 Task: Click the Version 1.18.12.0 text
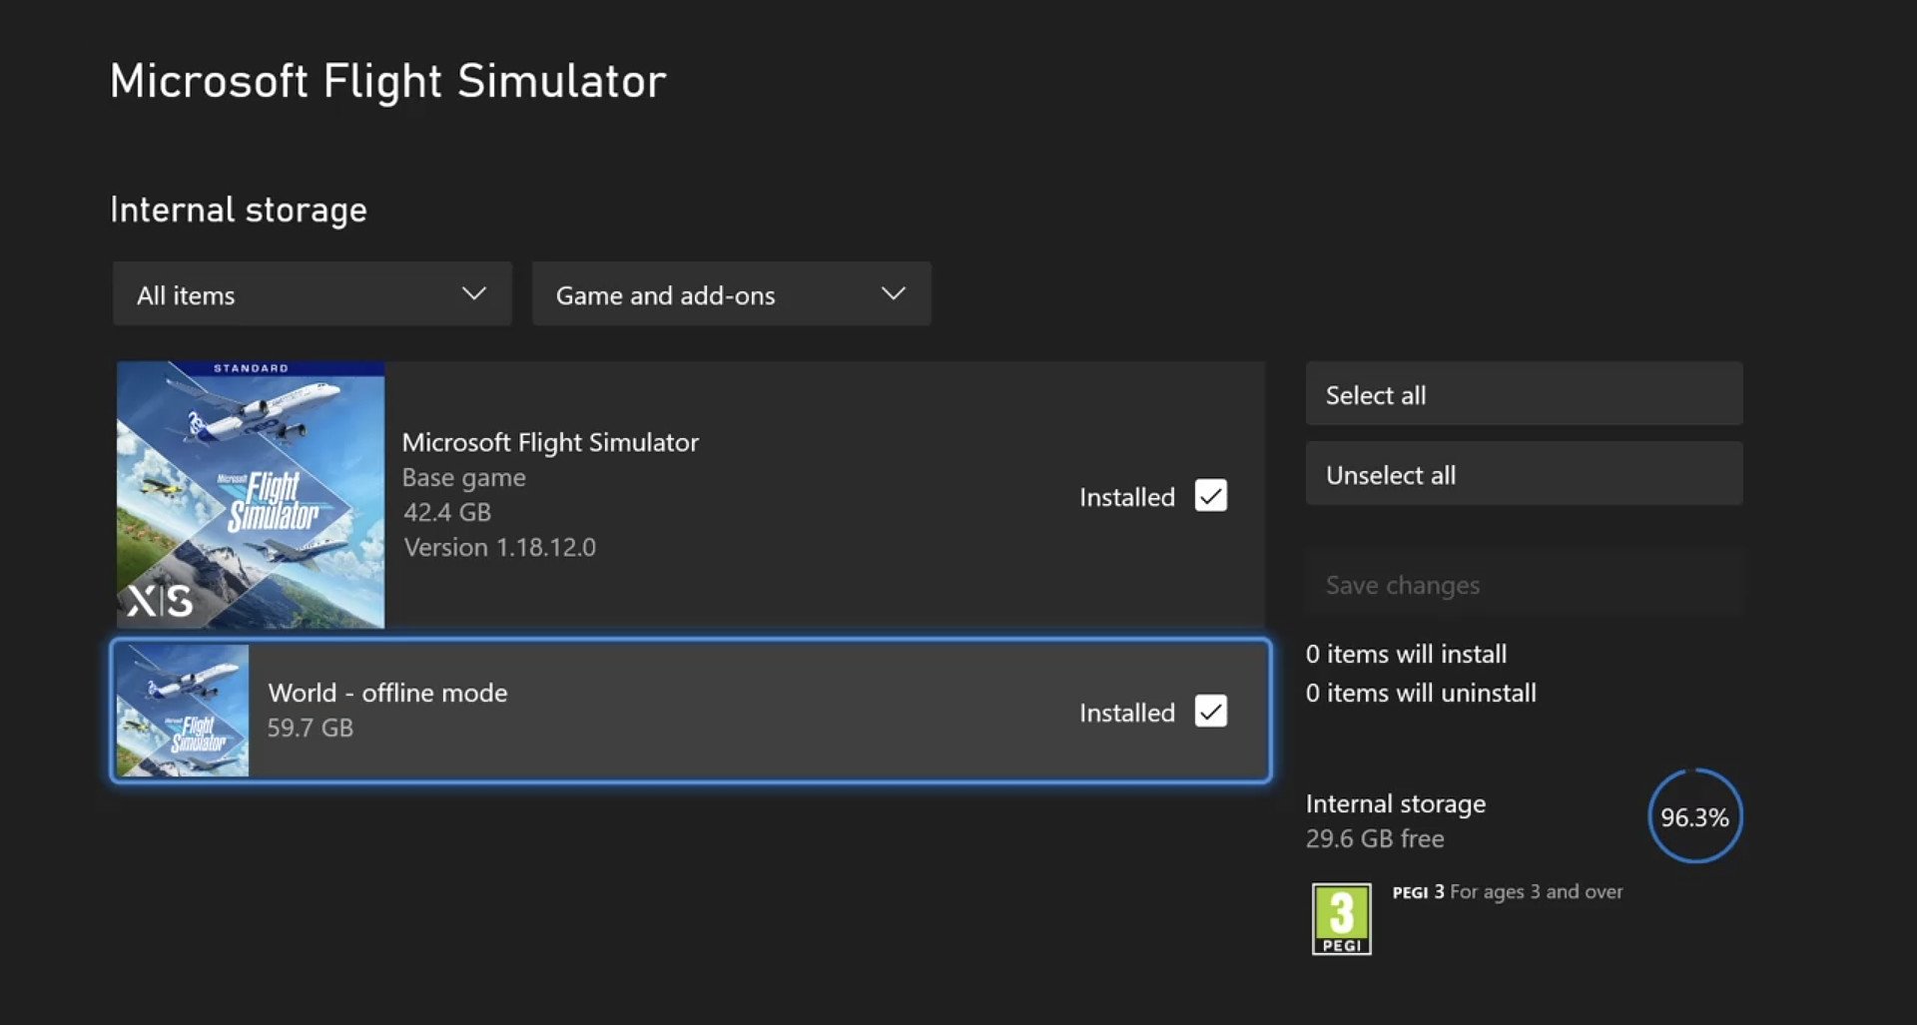pyautogui.click(x=499, y=547)
